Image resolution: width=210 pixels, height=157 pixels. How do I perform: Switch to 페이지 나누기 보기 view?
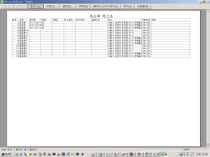click(105, 6)
